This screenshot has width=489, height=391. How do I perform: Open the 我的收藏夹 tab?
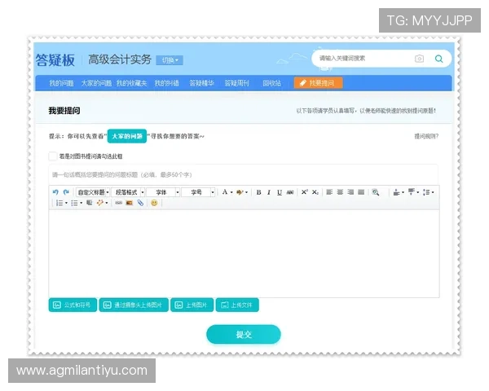(131, 83)
